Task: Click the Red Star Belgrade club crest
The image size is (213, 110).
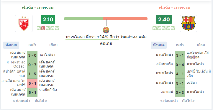Action: tap(24, 23)
